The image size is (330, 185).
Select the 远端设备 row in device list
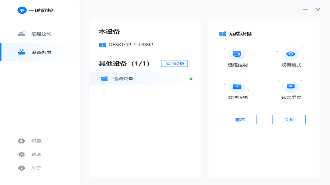pos(146,79)
